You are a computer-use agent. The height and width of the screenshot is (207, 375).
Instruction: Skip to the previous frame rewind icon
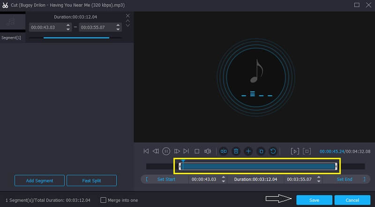(x=156, y=151)
